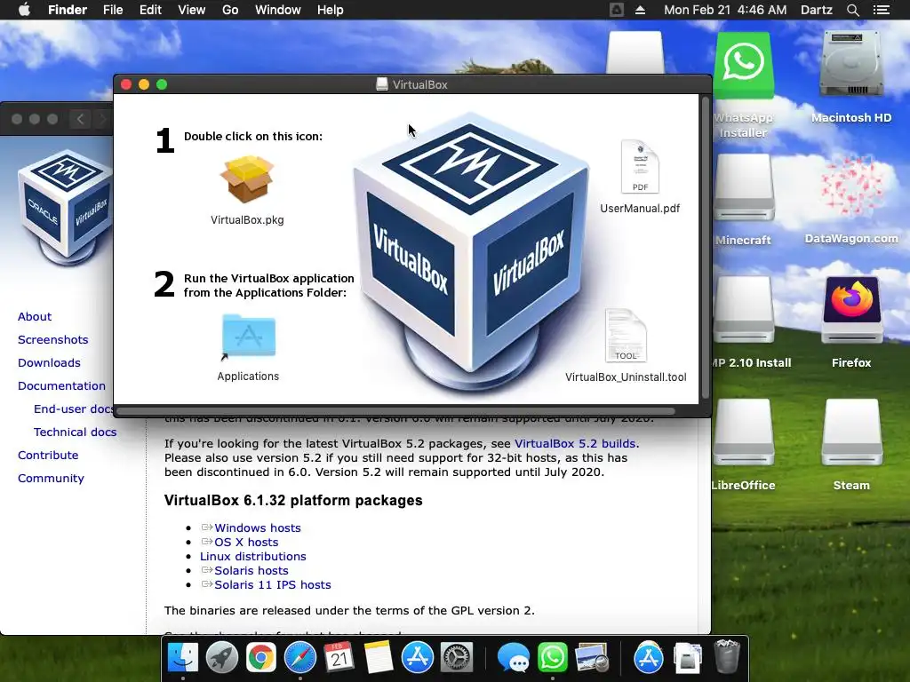This screenshot has height=682, width=910.
Task: Open the Linux distributions link
Action: click(252, 556)
